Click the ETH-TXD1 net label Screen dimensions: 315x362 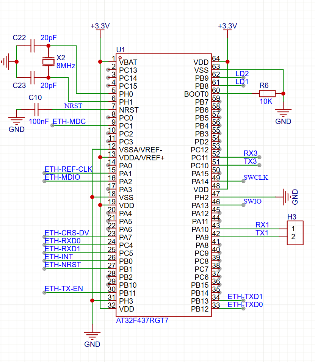245,296
